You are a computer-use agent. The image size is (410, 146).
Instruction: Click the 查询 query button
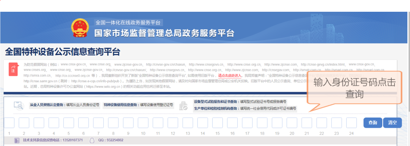(373, 123)
